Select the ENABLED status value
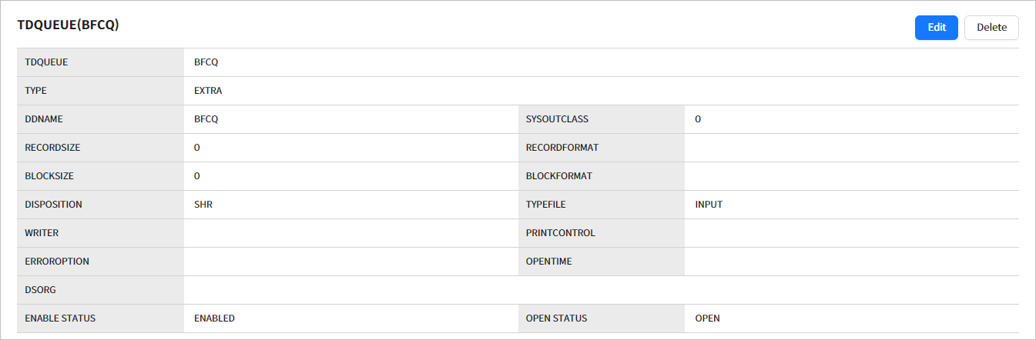Screen dimensions: 1036x340 coord(214,318)
